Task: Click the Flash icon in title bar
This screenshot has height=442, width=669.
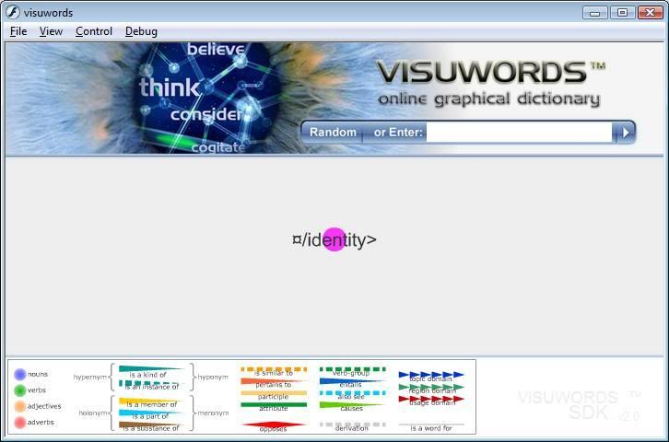Action: click(x=13, y=12)
